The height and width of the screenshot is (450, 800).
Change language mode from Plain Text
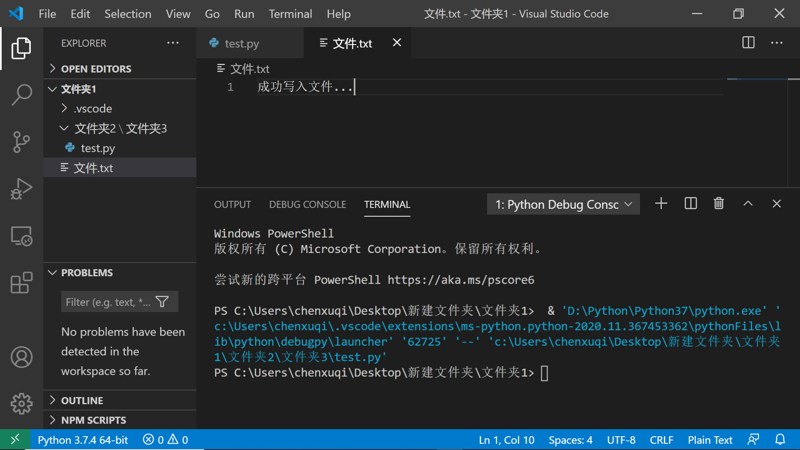(710, 440)
